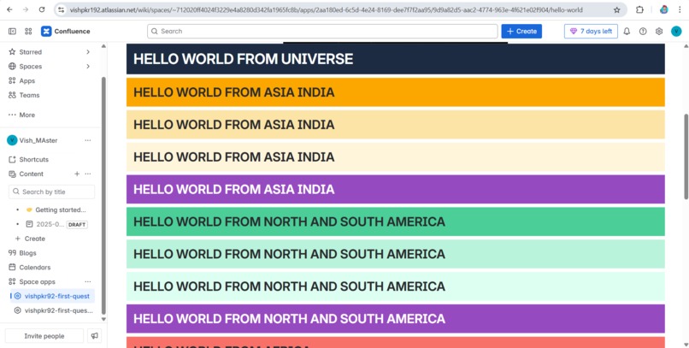Go back in browser history
The height and width of the screenshot is (348, 689).
[x=9, y=9]
